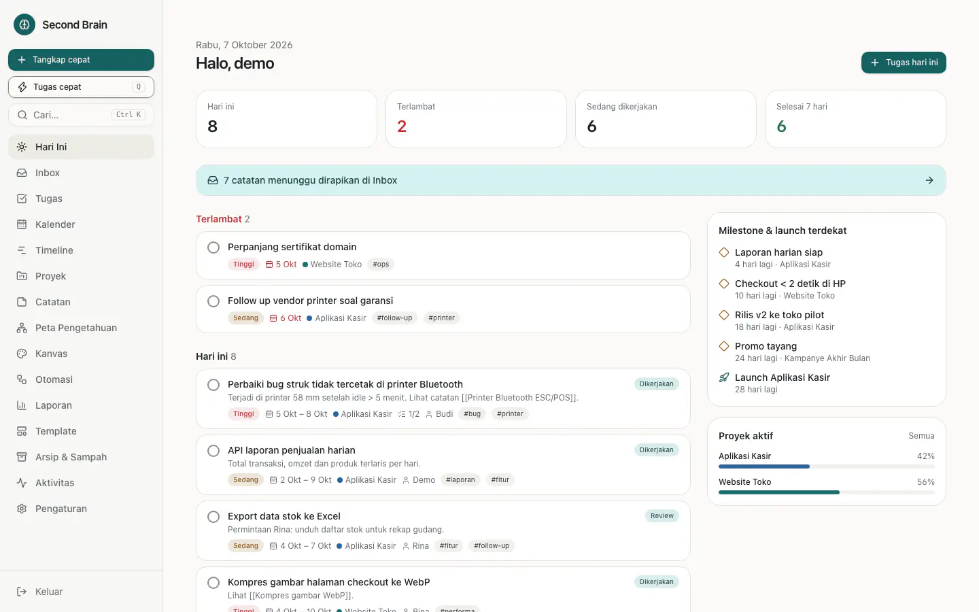Select Template in the sidebar

tap(82, 431)
